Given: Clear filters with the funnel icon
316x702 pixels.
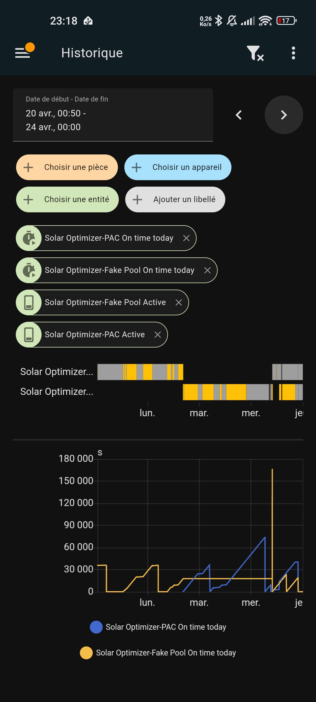Looking at the screenshot, I should [255, 53].
